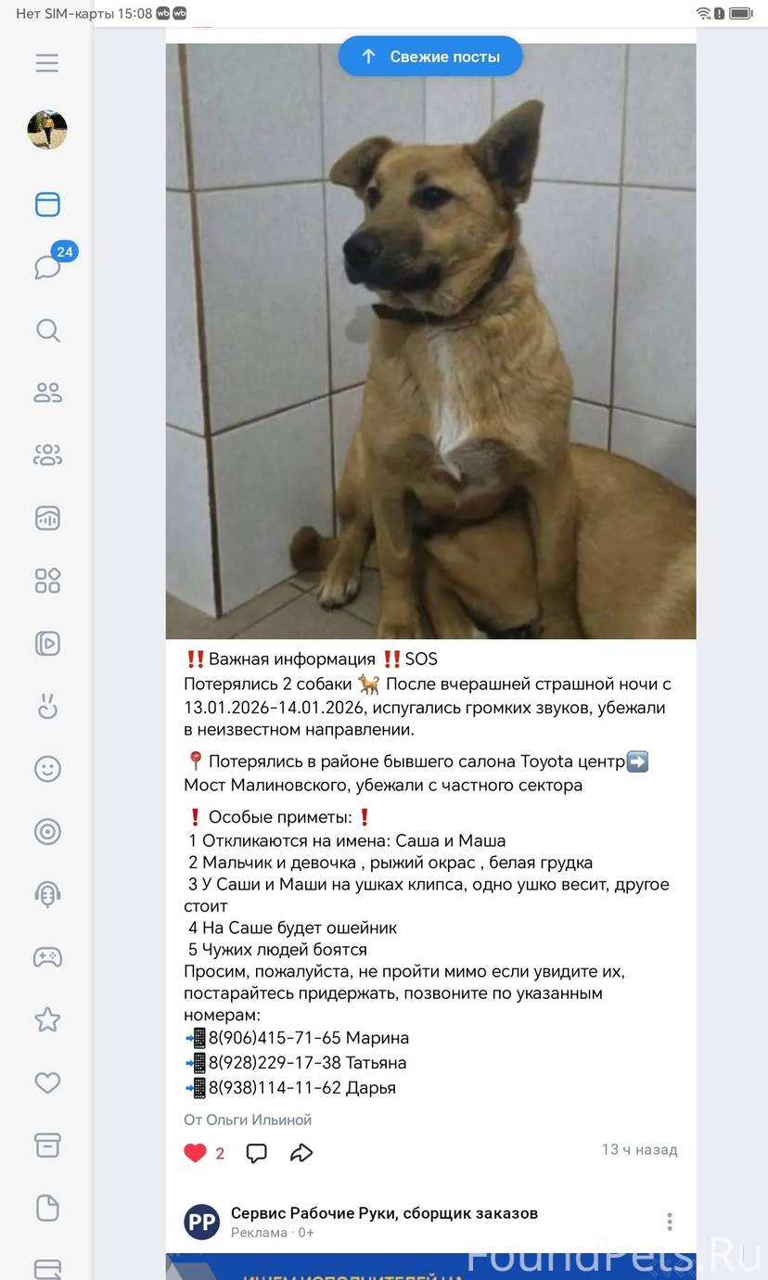Screen dimensions: 768x1280
Task: Open the profile avatar picture
Action: tap(47, 130)
